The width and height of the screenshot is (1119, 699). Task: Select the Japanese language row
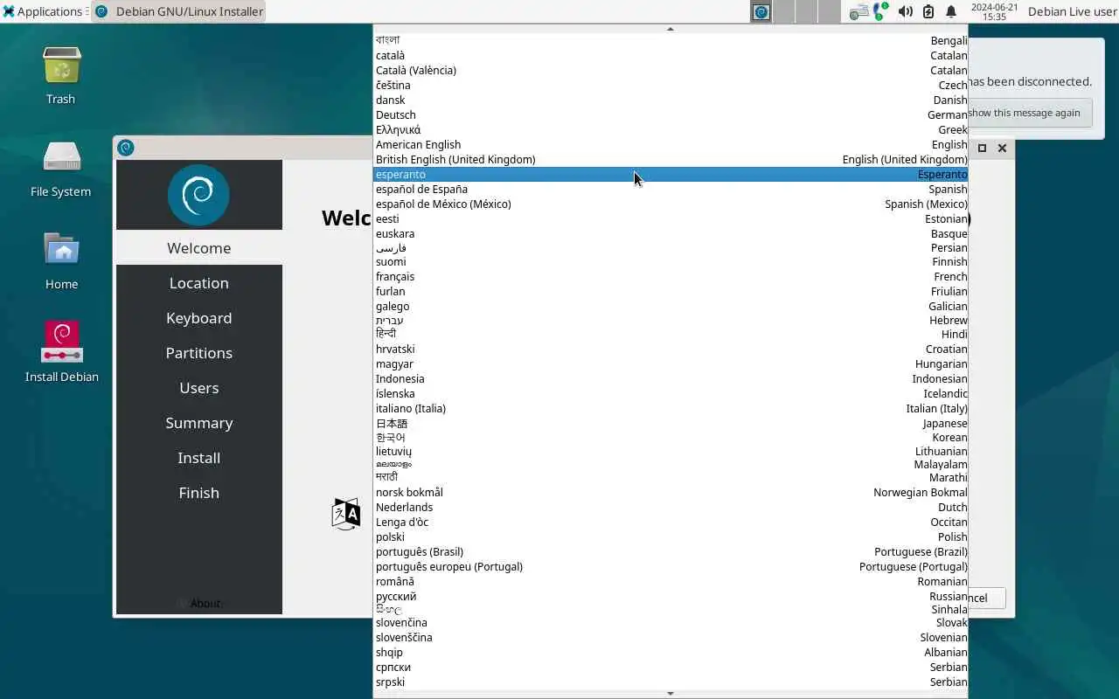(x=671, y=423)
